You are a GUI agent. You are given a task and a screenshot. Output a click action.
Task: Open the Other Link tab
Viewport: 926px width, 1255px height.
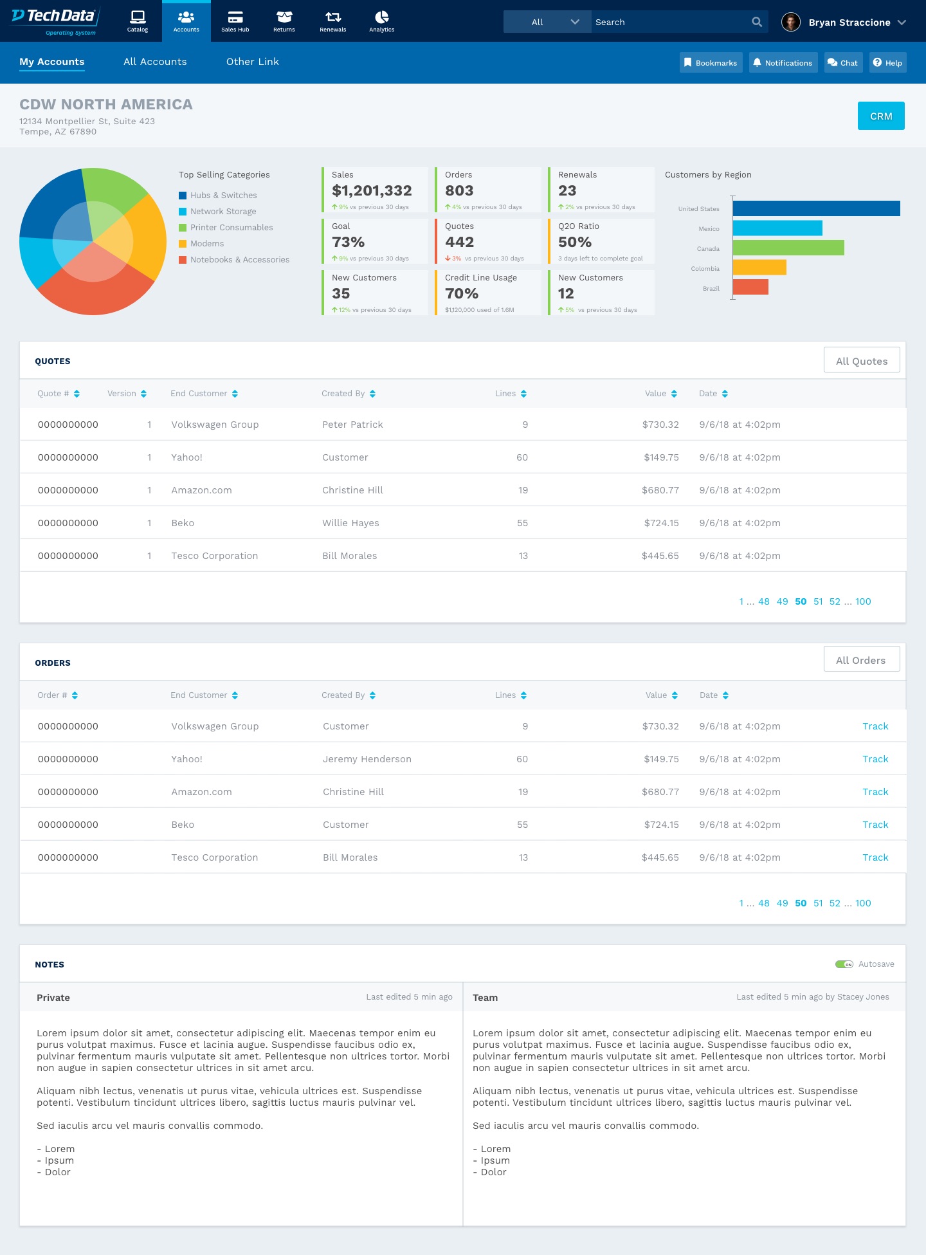(x=253, y=62)
